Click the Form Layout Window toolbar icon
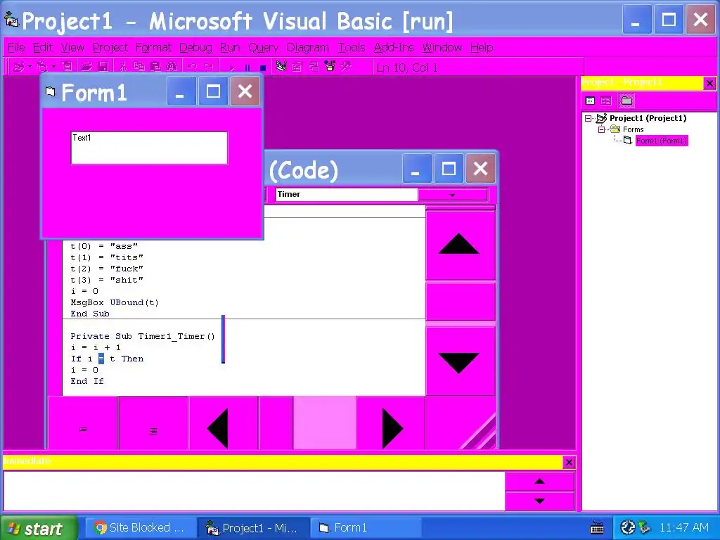This screenshot has width=720, height=540. click(x=314, y=67)
